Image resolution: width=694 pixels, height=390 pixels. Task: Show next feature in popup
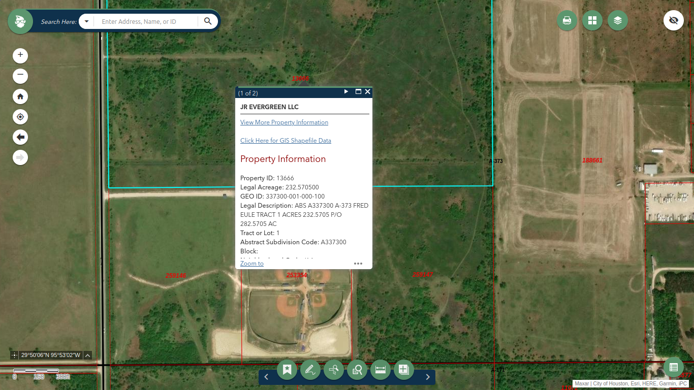pyautogui.click(x=346, y=92)
